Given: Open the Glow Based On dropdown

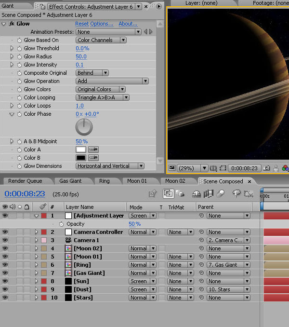Looking at the screenshot, I should (x=101, y=40).
